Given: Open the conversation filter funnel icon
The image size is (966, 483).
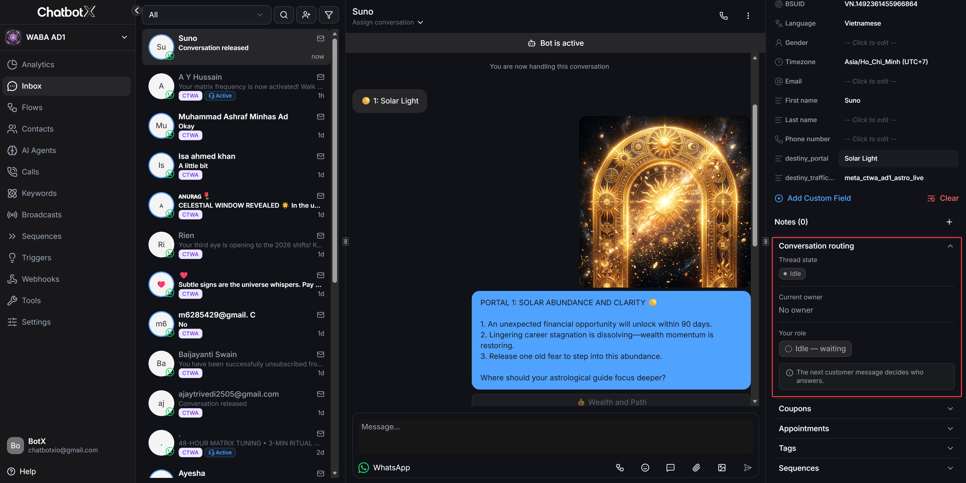Looking at the screenshot, I should pos(329,15).
